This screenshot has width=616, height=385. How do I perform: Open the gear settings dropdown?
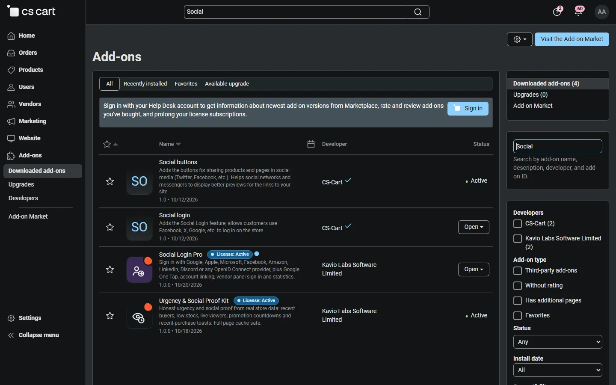point(520,39)
